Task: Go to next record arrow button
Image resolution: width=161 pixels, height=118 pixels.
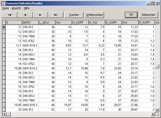Action: (40, 15)
